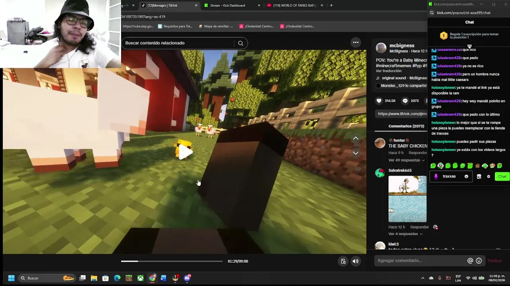
Task: Open comments via speech bubble icon
Action: pos(405,101)
